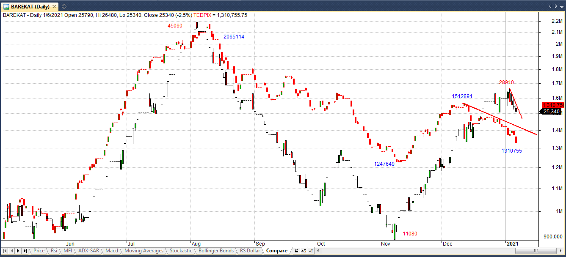Image resolution: width=566 pixels, height=257 pixels.
Task: Show the Moving Averages sheet
Action: pyautogui.click(x=144, y=251)
